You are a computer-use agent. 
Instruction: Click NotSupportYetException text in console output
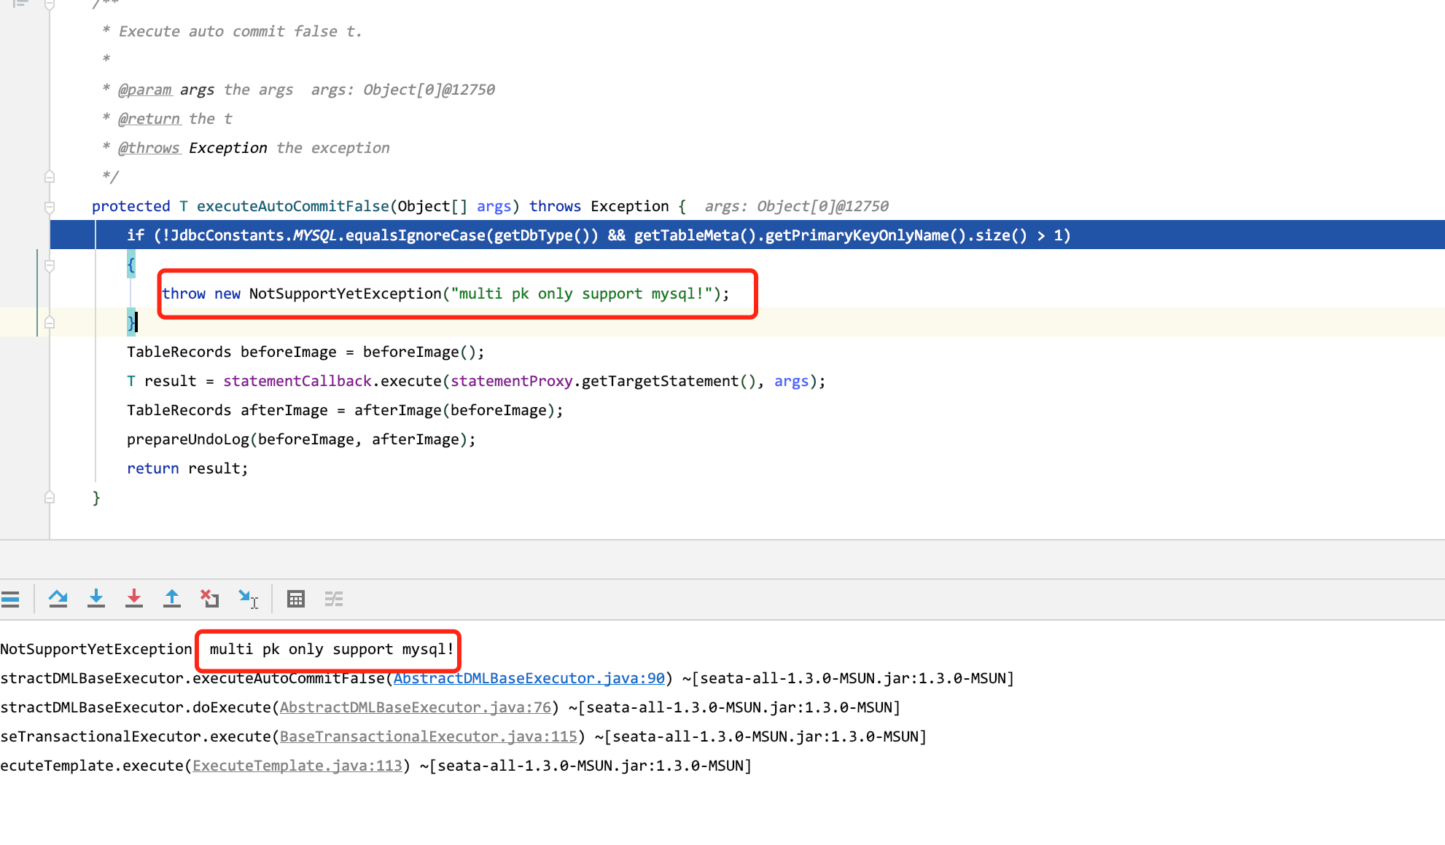pos(96,649)
